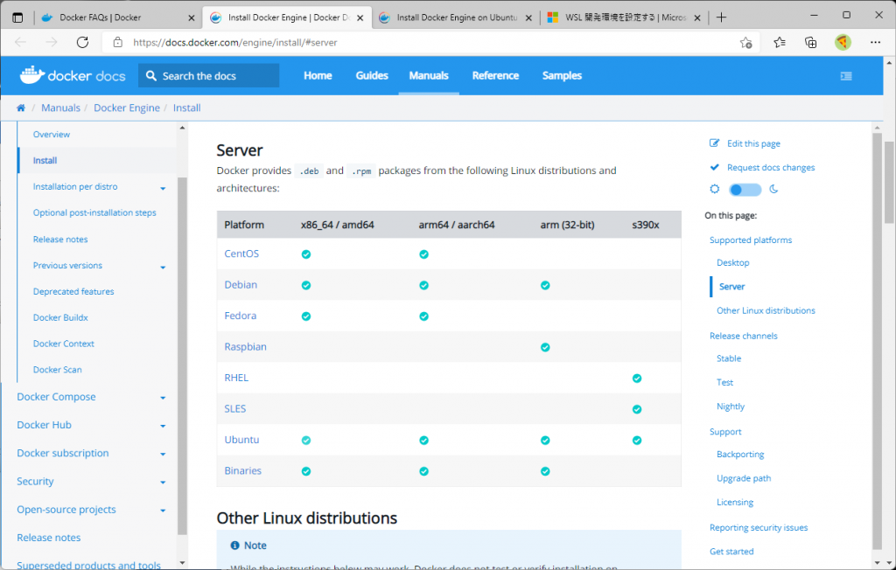Switch to WSL Microsoft browser tab
This screenshot has width=896, height=570.
(623, 17)
